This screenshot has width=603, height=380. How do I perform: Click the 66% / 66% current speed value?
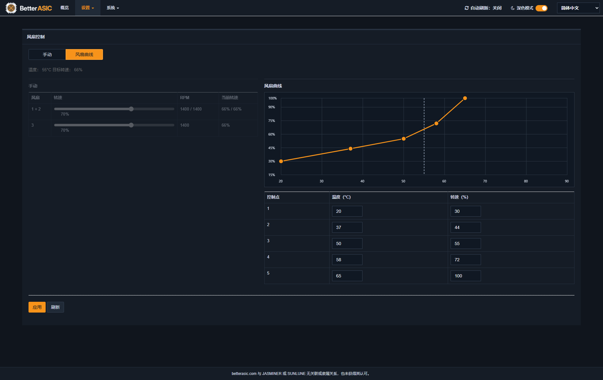coord(231,109)
